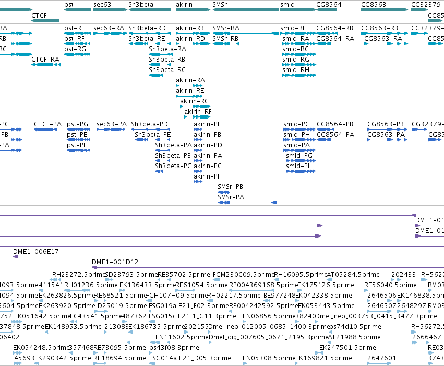Click the CG8563 gene label

374,5
